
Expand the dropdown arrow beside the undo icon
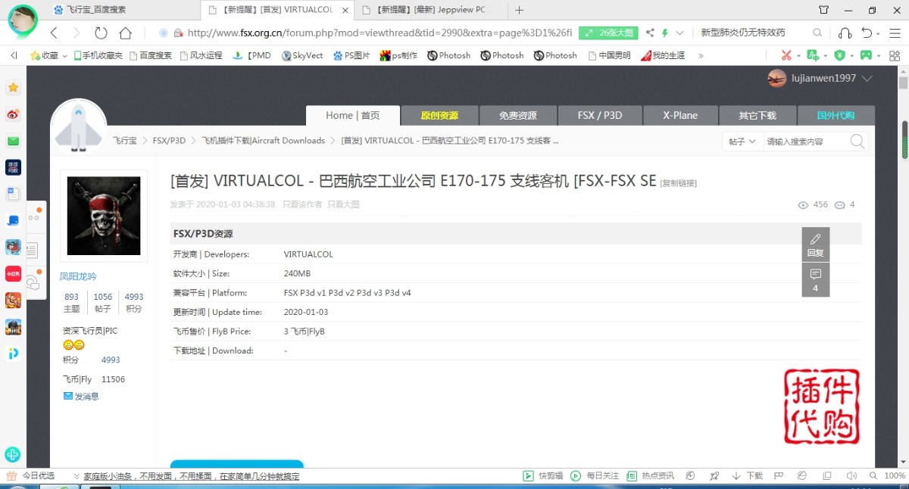pyautogui.click(x=879, y=33)
